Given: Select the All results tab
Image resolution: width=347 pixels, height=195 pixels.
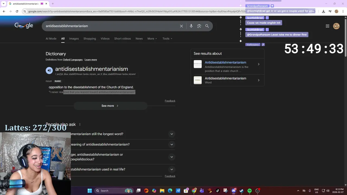Looking at the screenshot, I should [63, 38].
